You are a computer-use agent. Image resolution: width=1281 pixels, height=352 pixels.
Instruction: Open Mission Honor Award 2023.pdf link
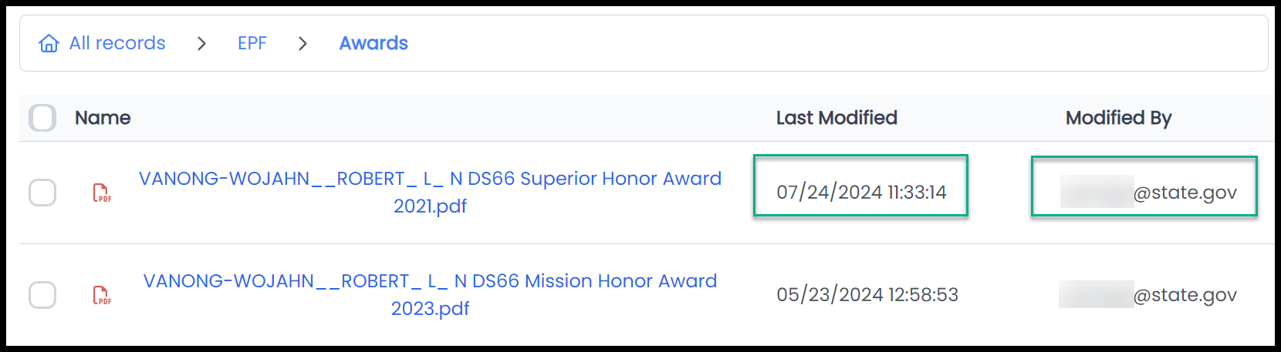[x=430, y=295]
